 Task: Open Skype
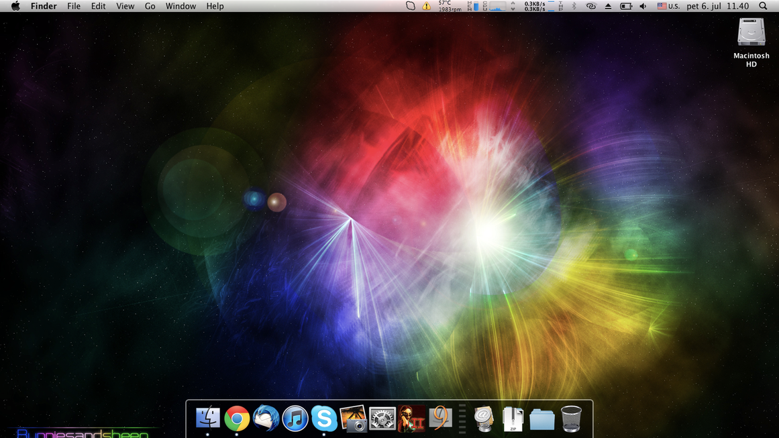[324, 418]
